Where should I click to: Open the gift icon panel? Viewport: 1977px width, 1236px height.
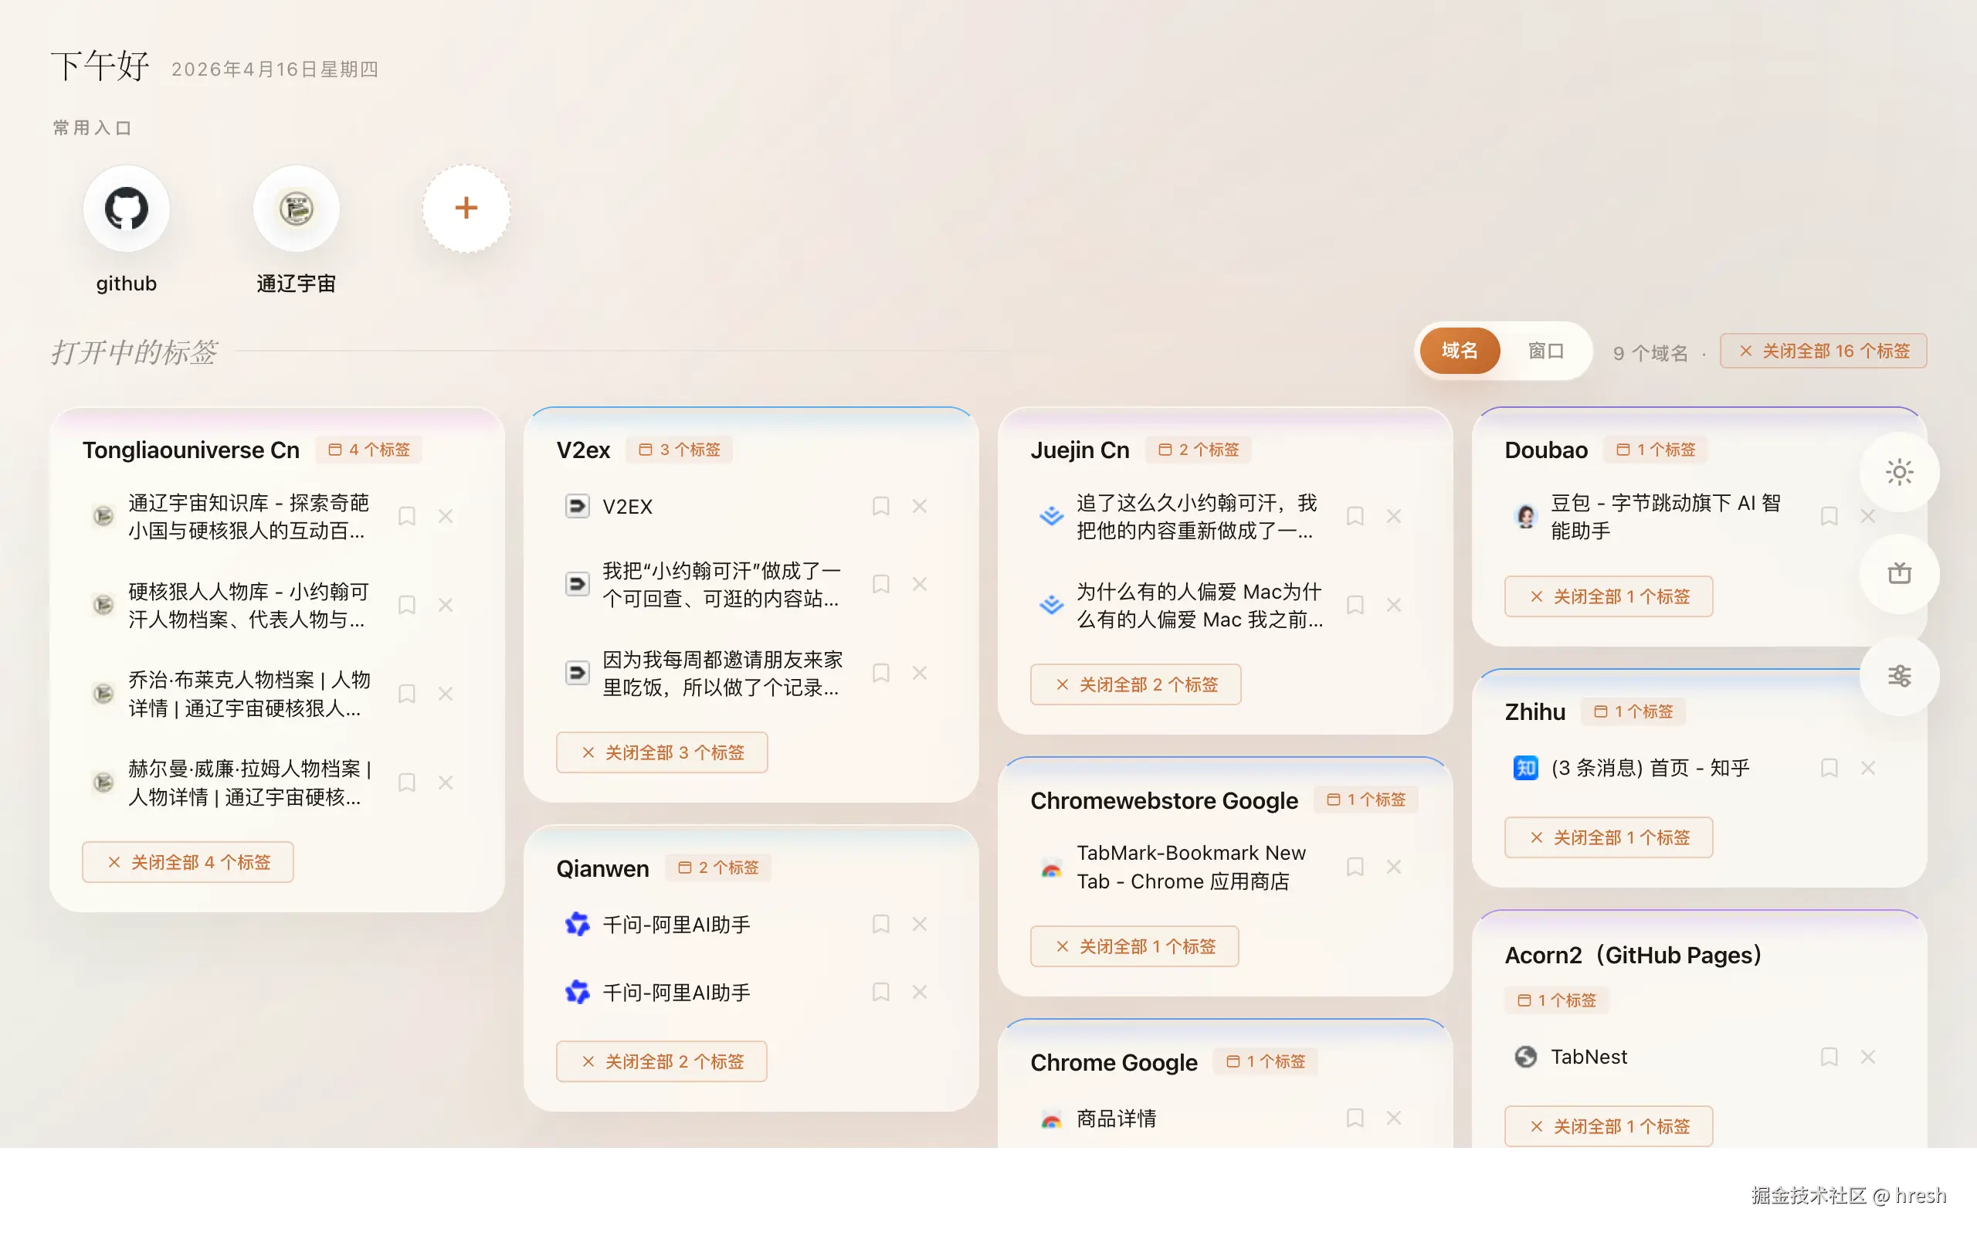point(1898,574)
